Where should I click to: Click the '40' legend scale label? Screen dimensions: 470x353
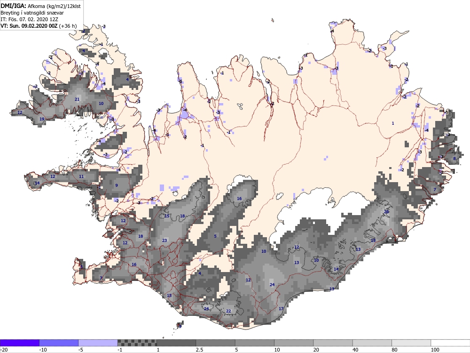(x=356, y=350)
